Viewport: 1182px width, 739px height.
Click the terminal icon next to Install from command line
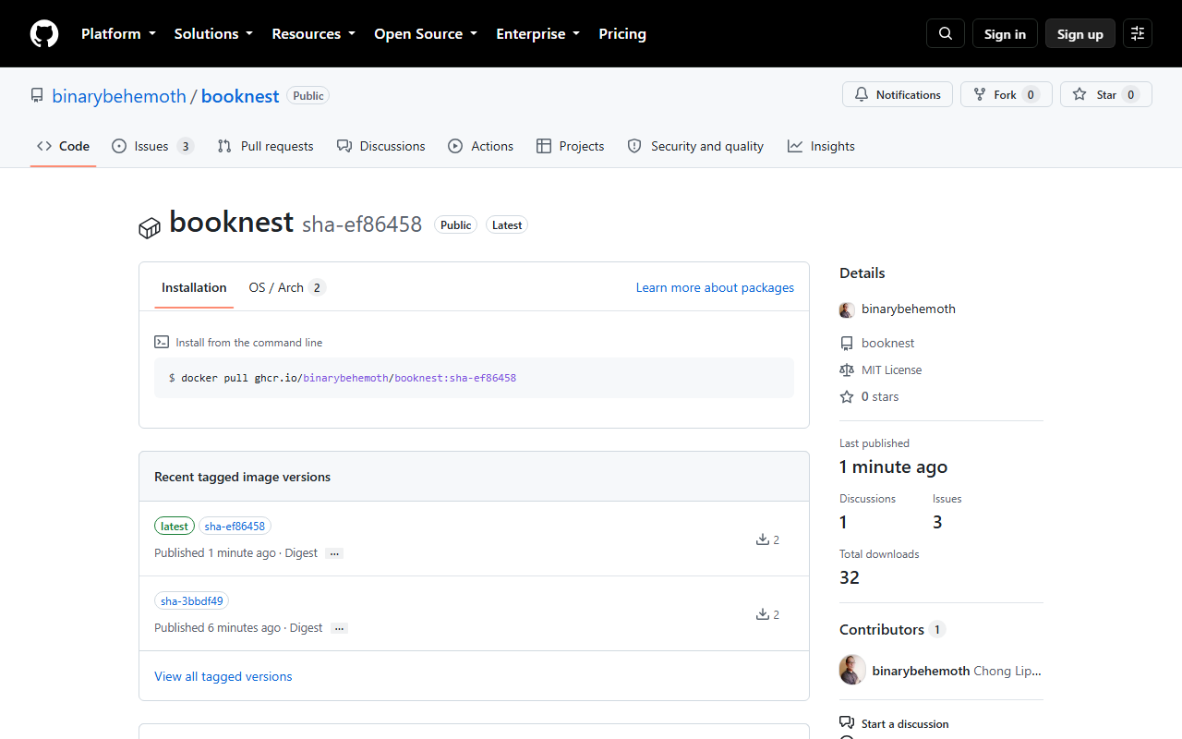pos(162,342)
